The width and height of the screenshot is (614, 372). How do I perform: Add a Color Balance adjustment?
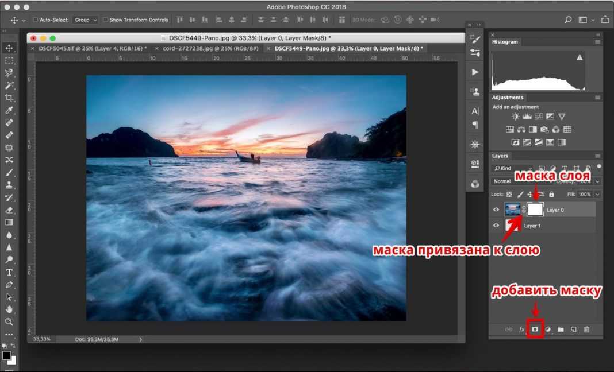pyautogui.click(x=521, y=130)
